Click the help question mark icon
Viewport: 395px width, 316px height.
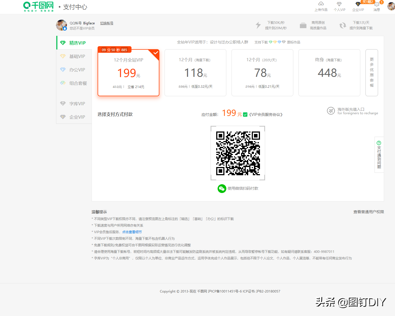click(379, 143)
